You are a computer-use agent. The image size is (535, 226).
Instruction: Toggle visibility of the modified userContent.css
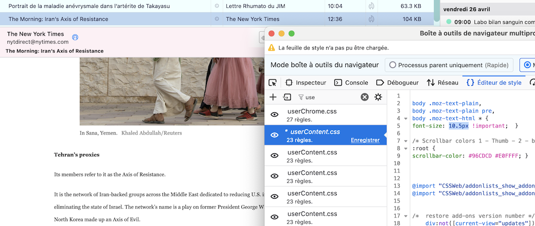pyautogui.click(x=275, y=135)
